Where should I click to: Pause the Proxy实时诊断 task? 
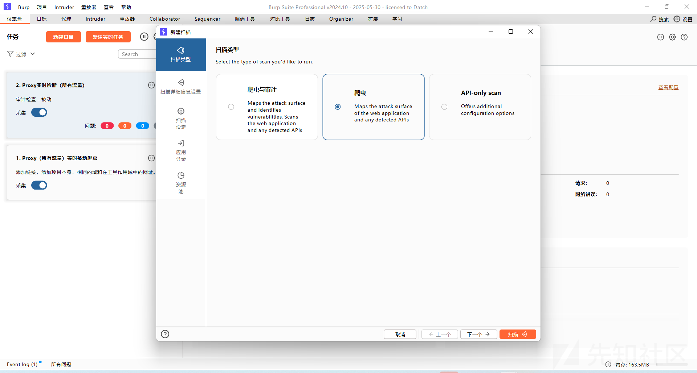pos(151,85)
